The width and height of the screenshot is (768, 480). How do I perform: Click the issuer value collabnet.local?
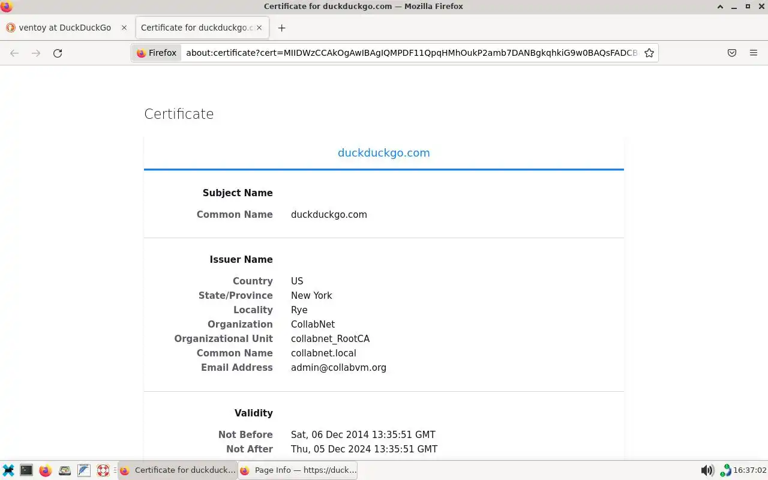pos(323,353)
